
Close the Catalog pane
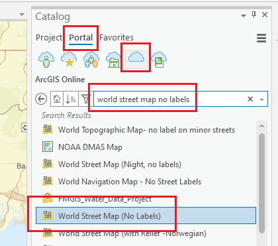(x=265, y=15)
